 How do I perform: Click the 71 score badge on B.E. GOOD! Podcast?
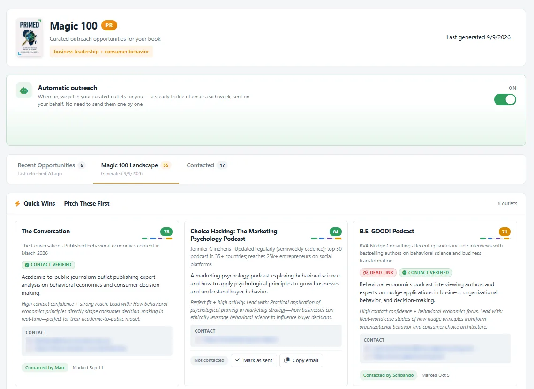(x=505, y=232)
